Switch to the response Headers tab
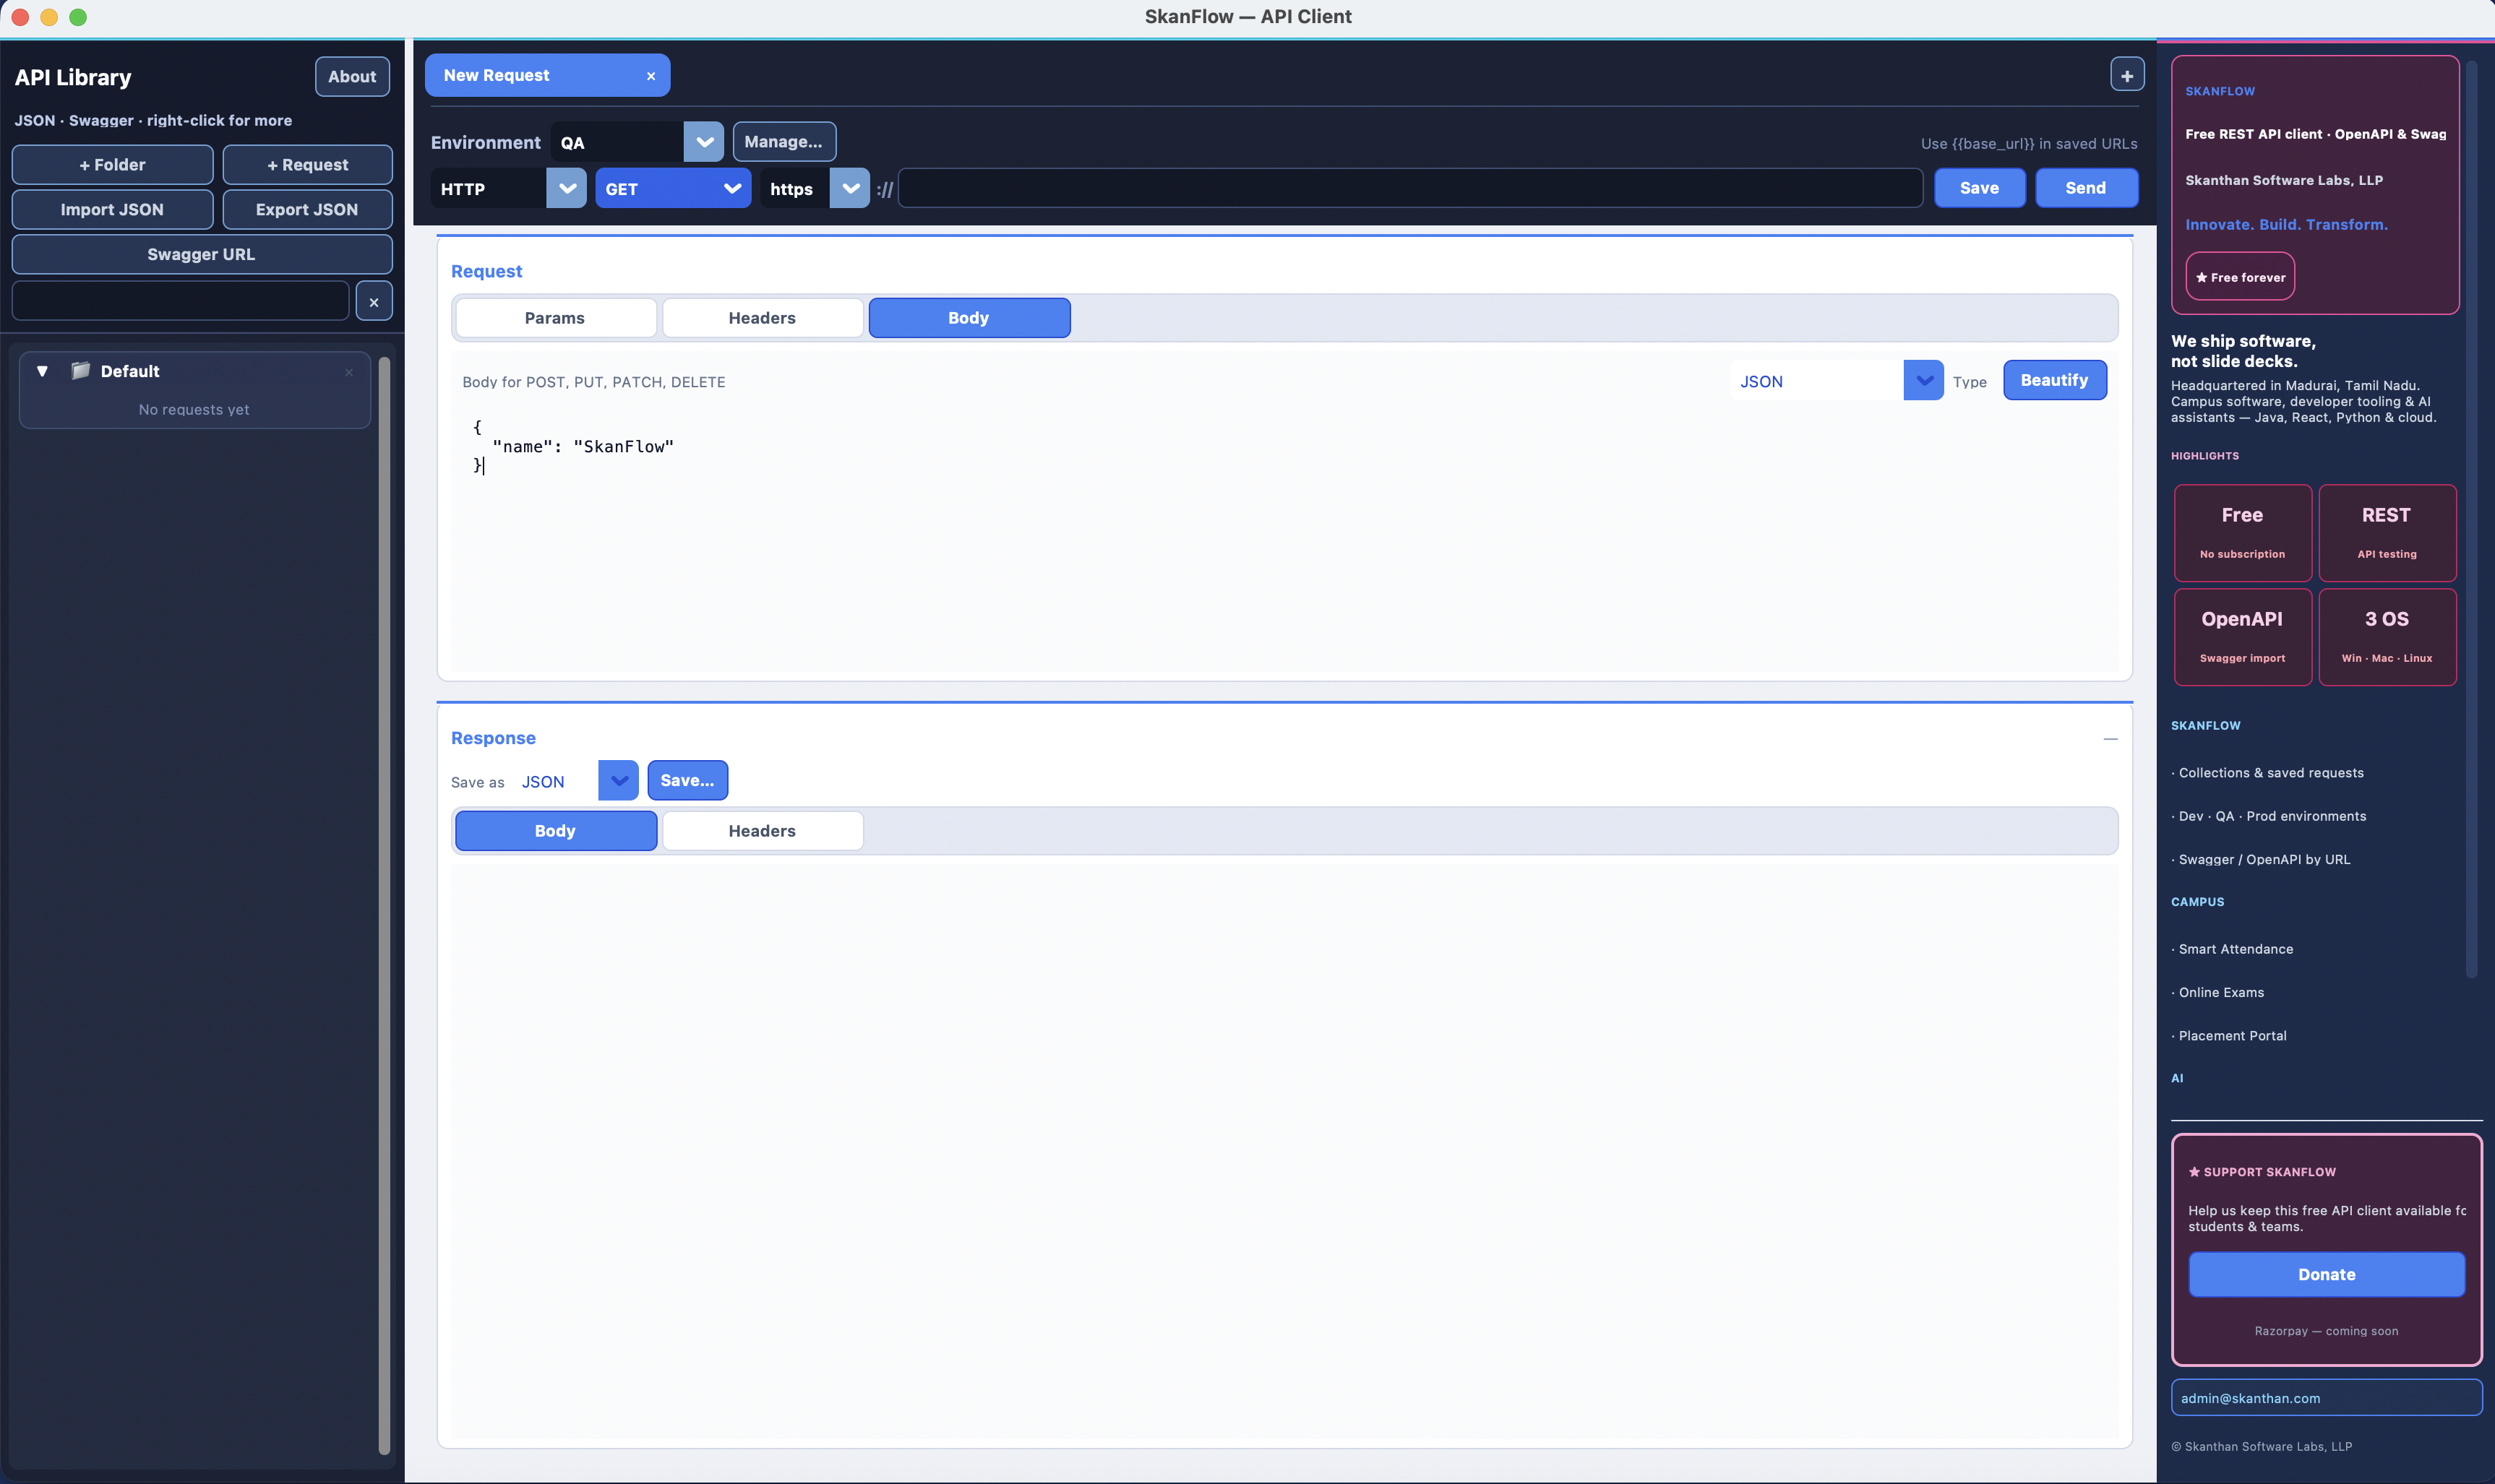Viewport: 2495px width, 1484px height. [x=763, y=831]
